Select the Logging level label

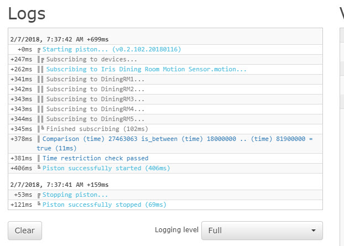click(x=176, y=230)
